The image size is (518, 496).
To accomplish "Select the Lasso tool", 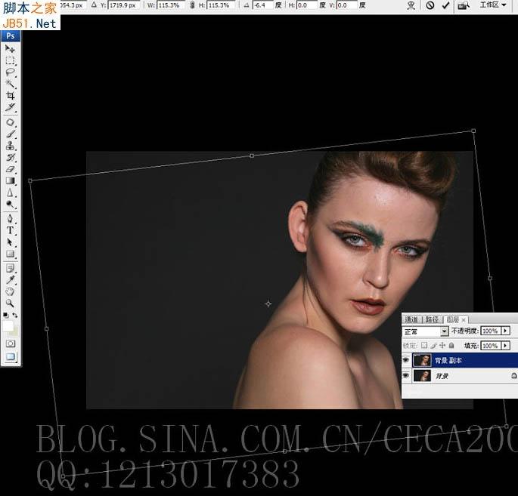I will pyautogui.click(x=10, y=72).
